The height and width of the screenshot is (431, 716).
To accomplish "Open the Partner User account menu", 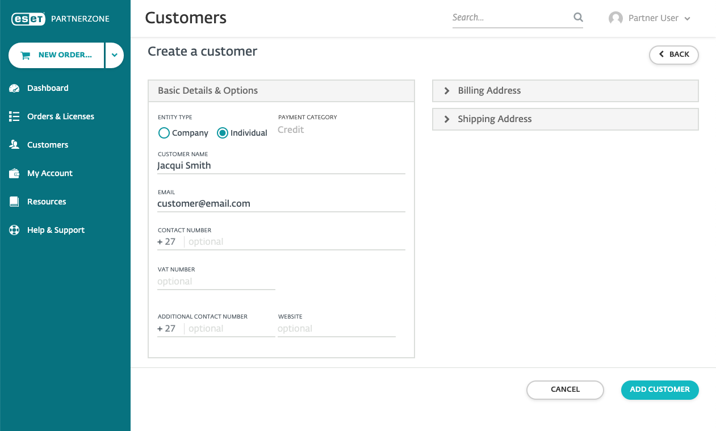I will 650,18.
